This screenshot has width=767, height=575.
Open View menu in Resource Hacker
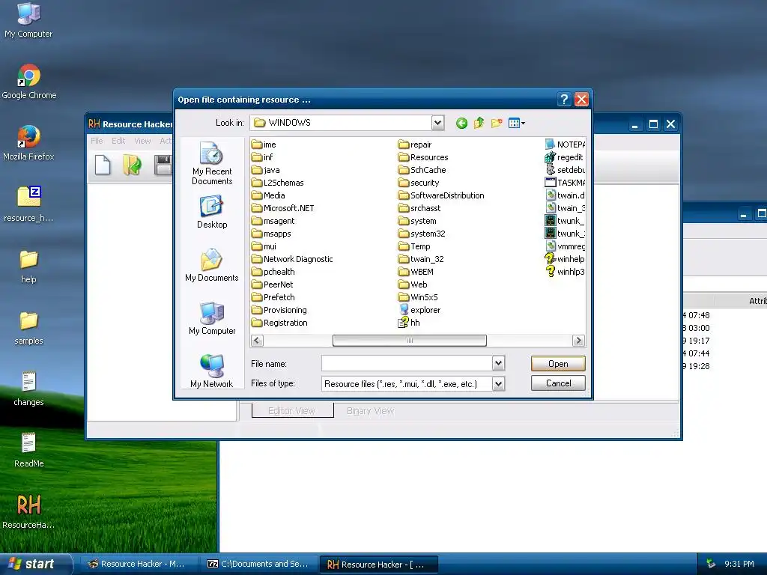(142, 141)
